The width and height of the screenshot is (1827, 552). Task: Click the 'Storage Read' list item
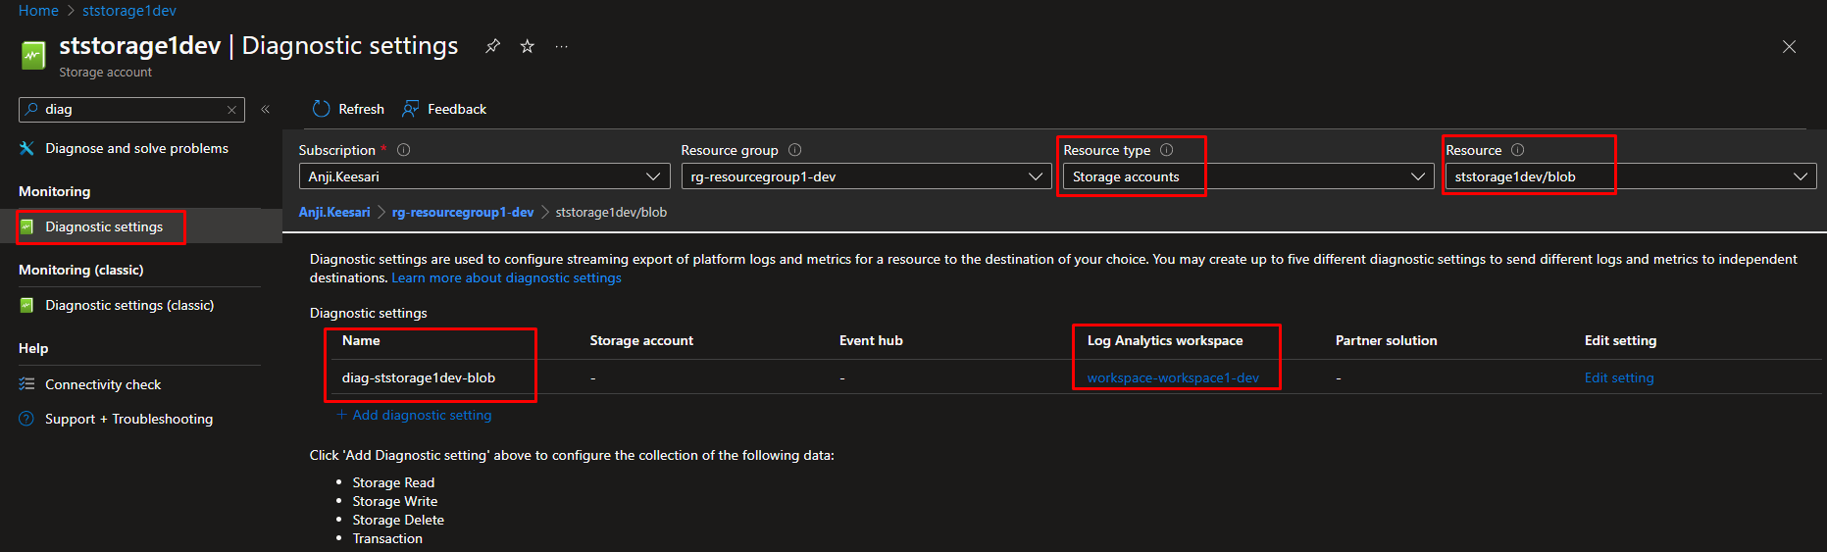tap(393, 482)
